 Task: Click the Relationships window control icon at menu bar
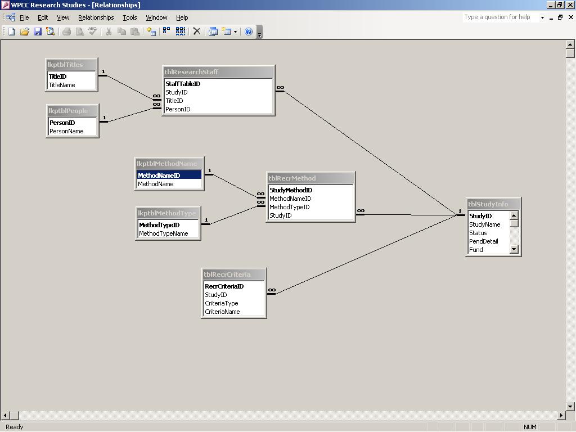(x=10, y=17)
